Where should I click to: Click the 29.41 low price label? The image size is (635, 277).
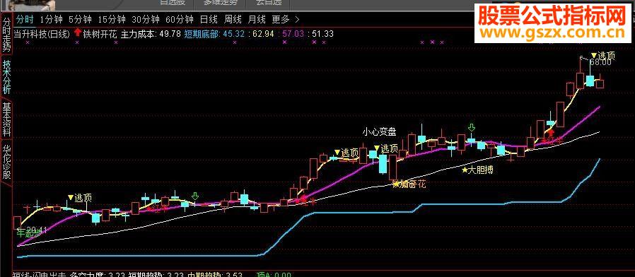pyautogui.click(x=37, y=230)
